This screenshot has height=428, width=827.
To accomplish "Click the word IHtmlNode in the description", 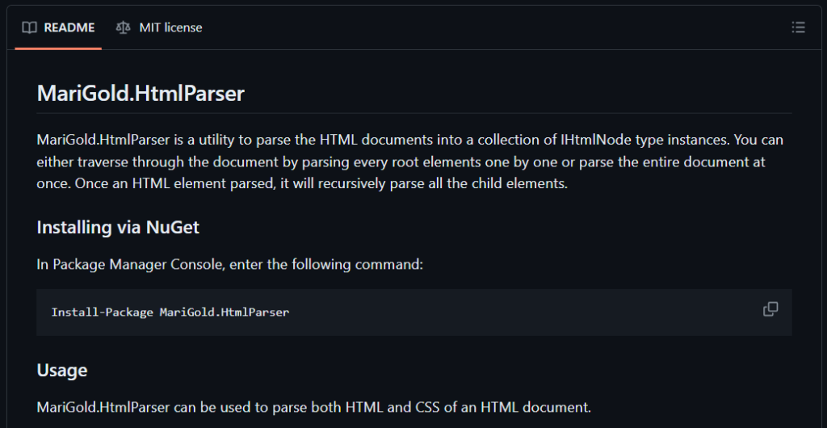I will pyautogui.click(x=595, y=140).
